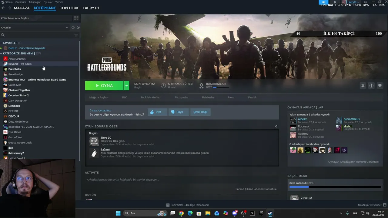Viewport: 388px width, 218px height.
Task: Open the Oyunlar menu in the menu bar
Action: pos(48,2)
